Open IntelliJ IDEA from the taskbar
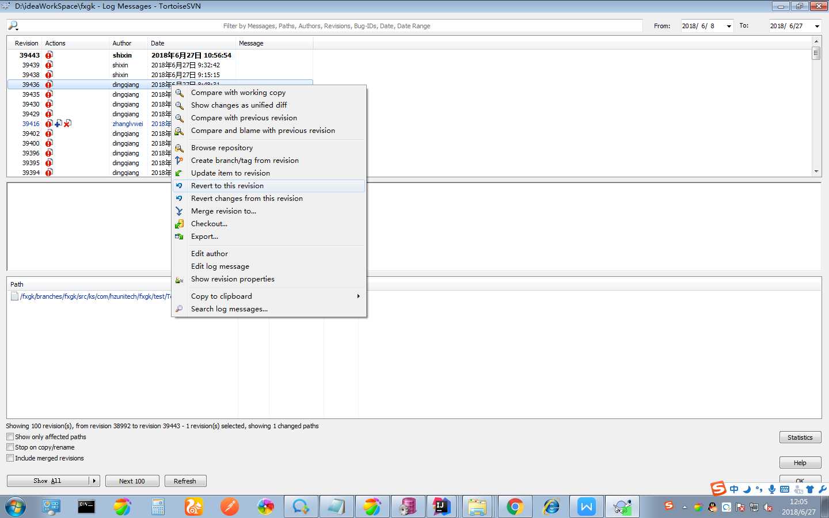 (442, 507)
